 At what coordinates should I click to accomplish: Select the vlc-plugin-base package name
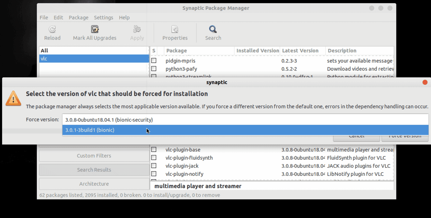(x=183, y=150)
